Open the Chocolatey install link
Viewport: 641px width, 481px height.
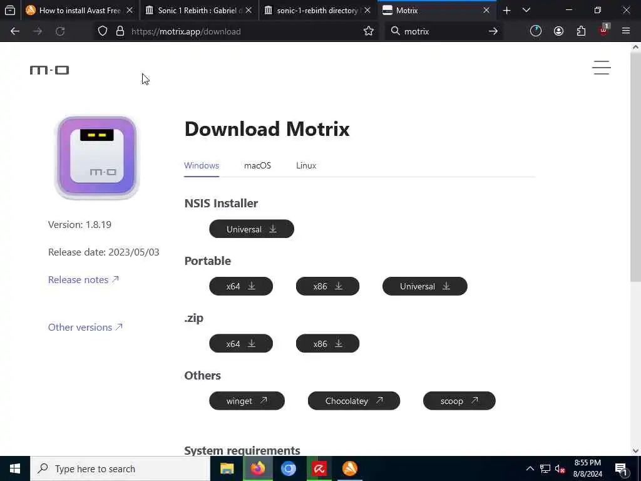point(354,401)
